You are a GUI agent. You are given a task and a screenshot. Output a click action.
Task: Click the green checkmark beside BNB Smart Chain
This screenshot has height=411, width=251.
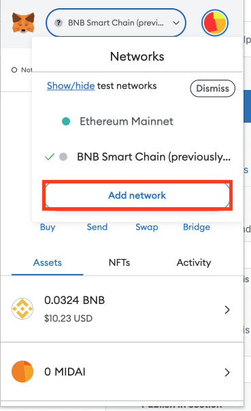[x=50, y=157]
